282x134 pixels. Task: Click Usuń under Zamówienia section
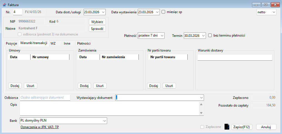(x=100, y=86)
